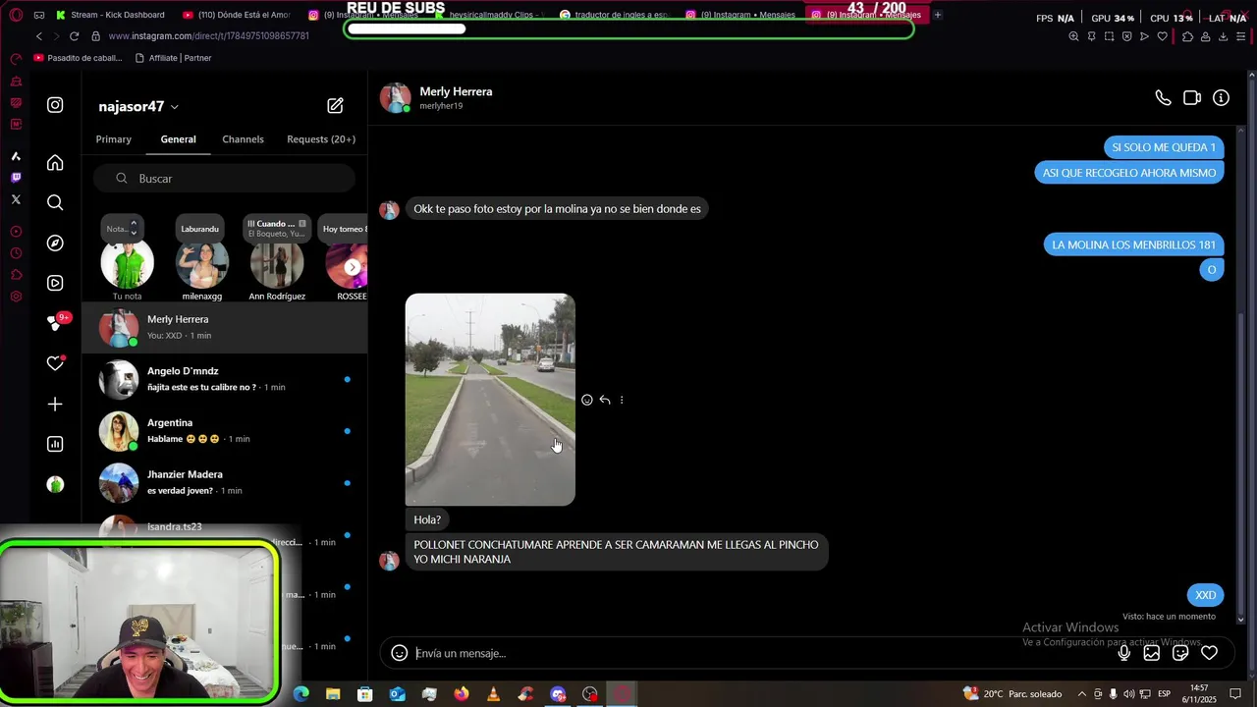
Task: Switch to the General inbox tab
Action: 179,139
